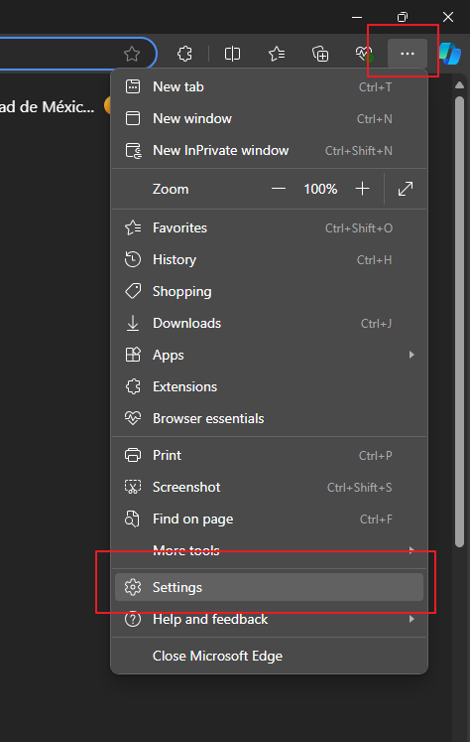Click the Shopping tag icon
Viewport: 470px width, 742px height.
coord(133,291)
